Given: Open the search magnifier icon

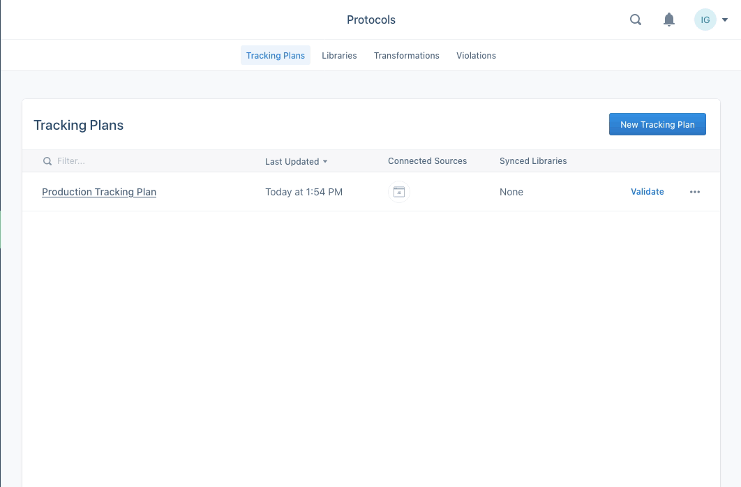Looking at the screenshot, I should (x=635, y=20).
